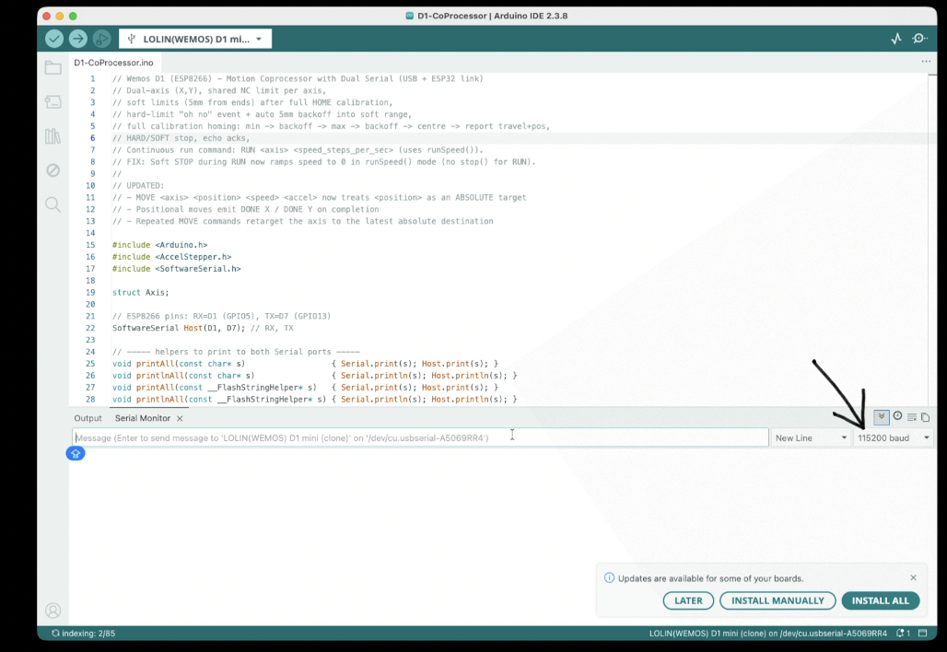The width and height of the screenshot is (947, 652).
Task: Open the Search sidebar icon
Action: 53,204
